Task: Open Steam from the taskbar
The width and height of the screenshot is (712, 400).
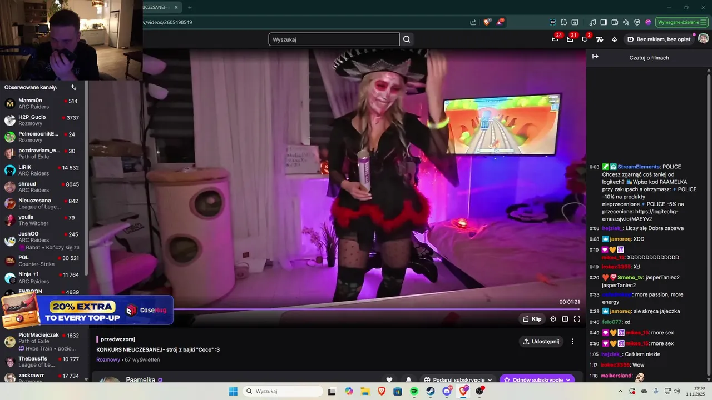Action: point(431,391)
